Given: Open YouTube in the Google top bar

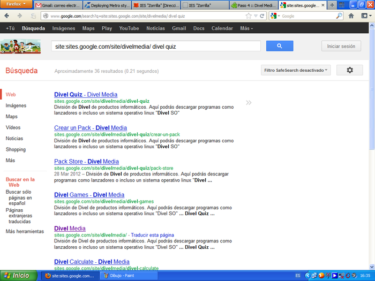Looking at the screenshot, I should click(129, 28).
